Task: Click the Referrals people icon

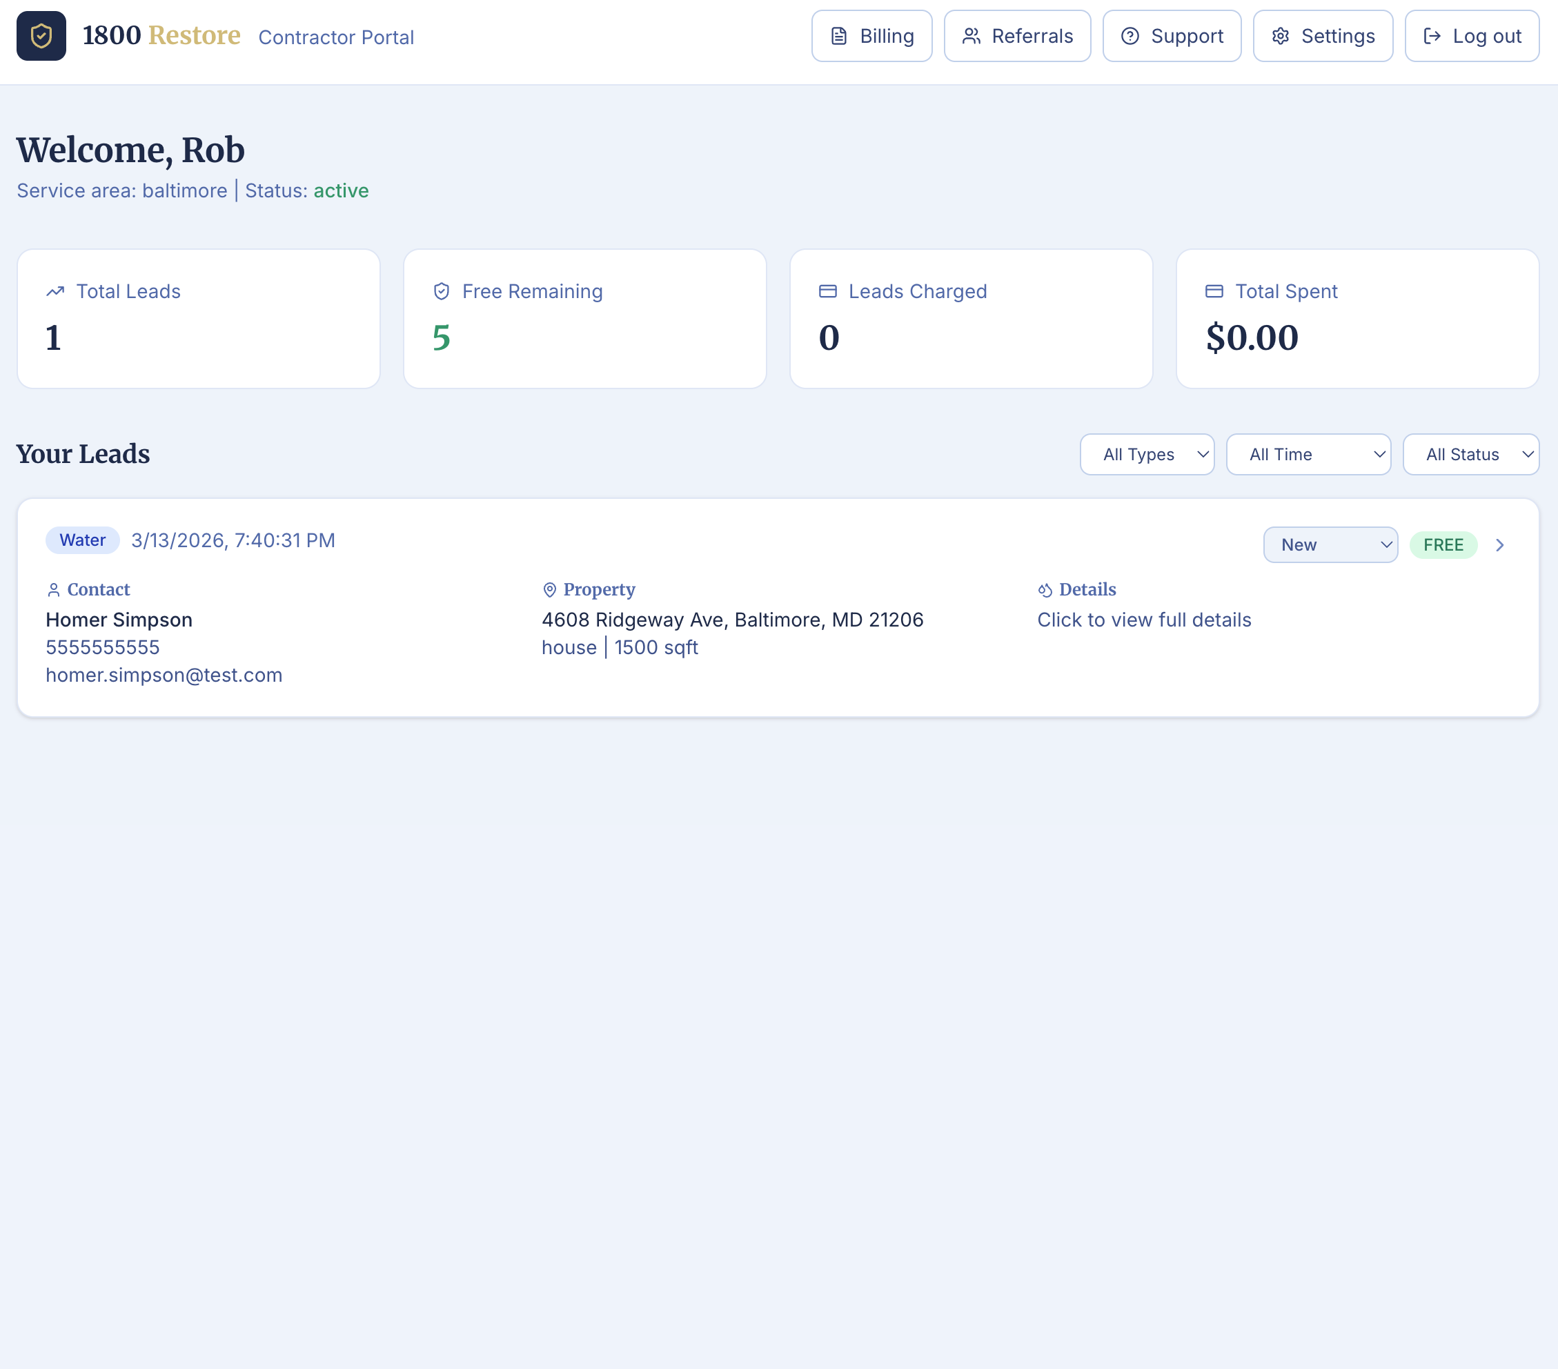Action: coord(973,35)
